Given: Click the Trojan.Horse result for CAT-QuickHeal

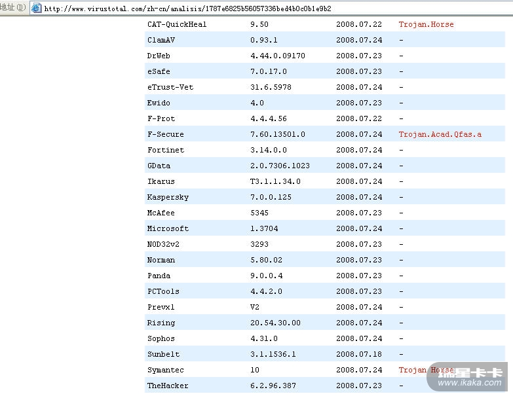Looking at the screenshot, I should pos(426,24).
